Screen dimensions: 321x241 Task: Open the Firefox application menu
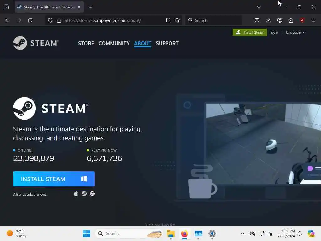click(x=313, y=20)
